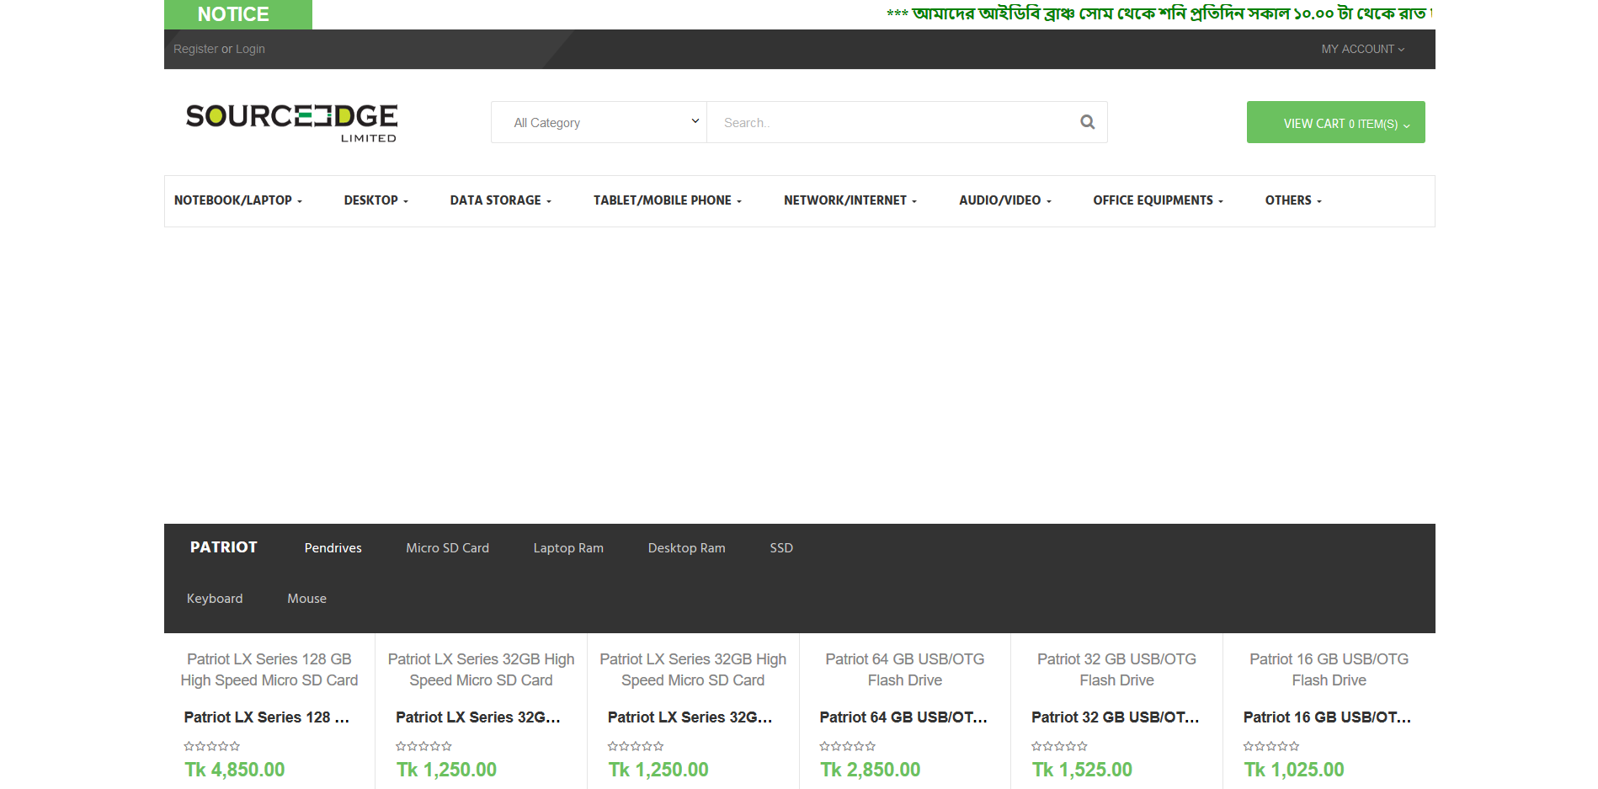Click the Login link
1598x789 pixels.
[250, 49]
